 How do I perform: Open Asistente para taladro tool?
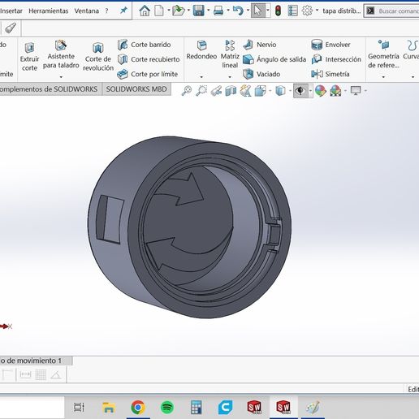click(61, 54)
